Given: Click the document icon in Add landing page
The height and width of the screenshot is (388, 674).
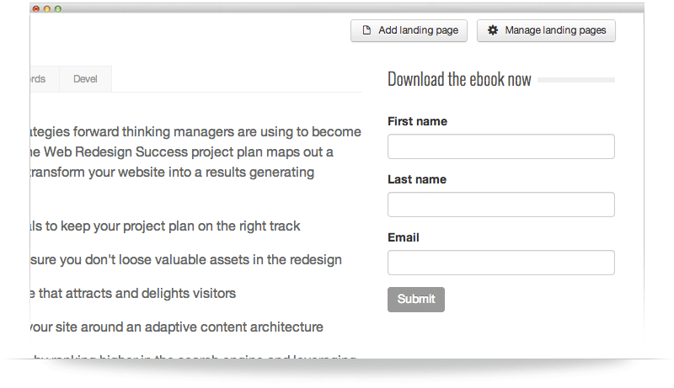Looking at the screenshot, I should tap(366, 30).
